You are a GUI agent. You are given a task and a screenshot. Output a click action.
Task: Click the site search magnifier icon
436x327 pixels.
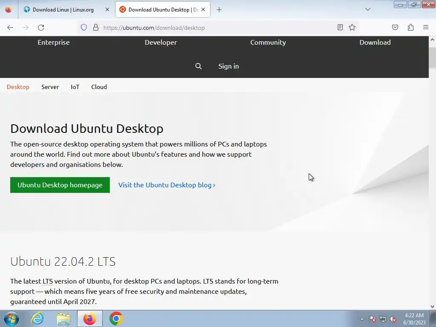point(198,66)
